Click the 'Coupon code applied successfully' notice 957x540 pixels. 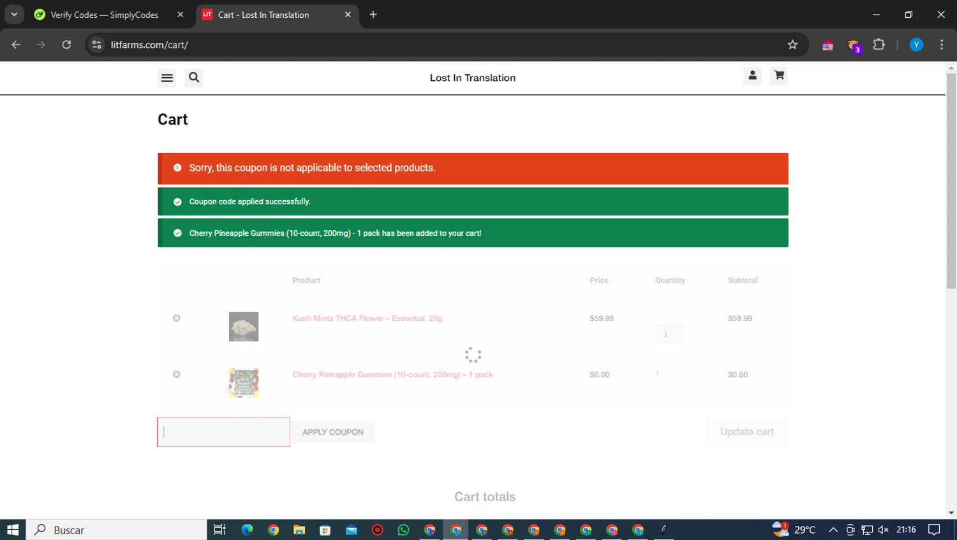pyautogui.click(x=473, y=201)
